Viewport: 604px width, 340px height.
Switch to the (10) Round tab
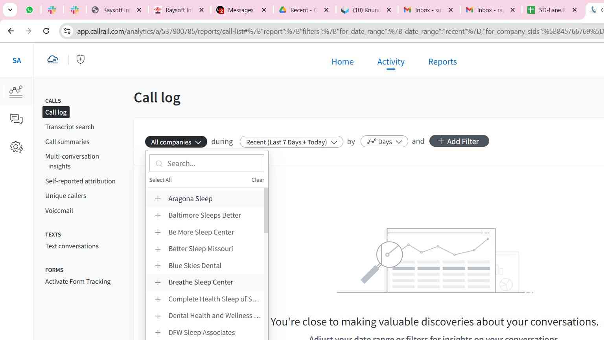(x=365, y=10)
